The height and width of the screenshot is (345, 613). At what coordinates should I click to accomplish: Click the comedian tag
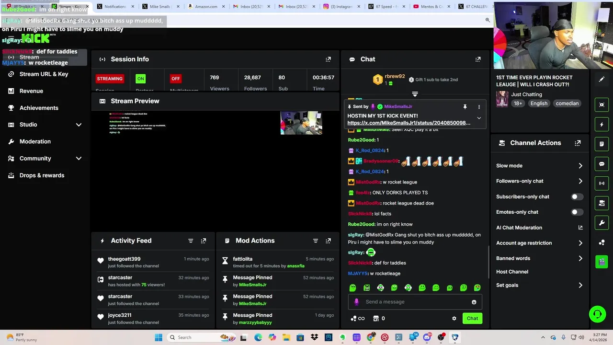[x=567, y=103]
